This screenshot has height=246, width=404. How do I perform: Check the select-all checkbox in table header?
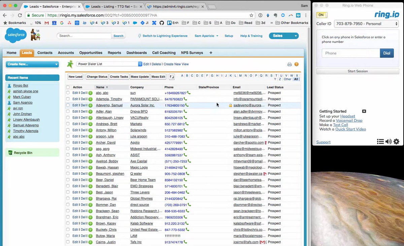(x=68, y=87)
